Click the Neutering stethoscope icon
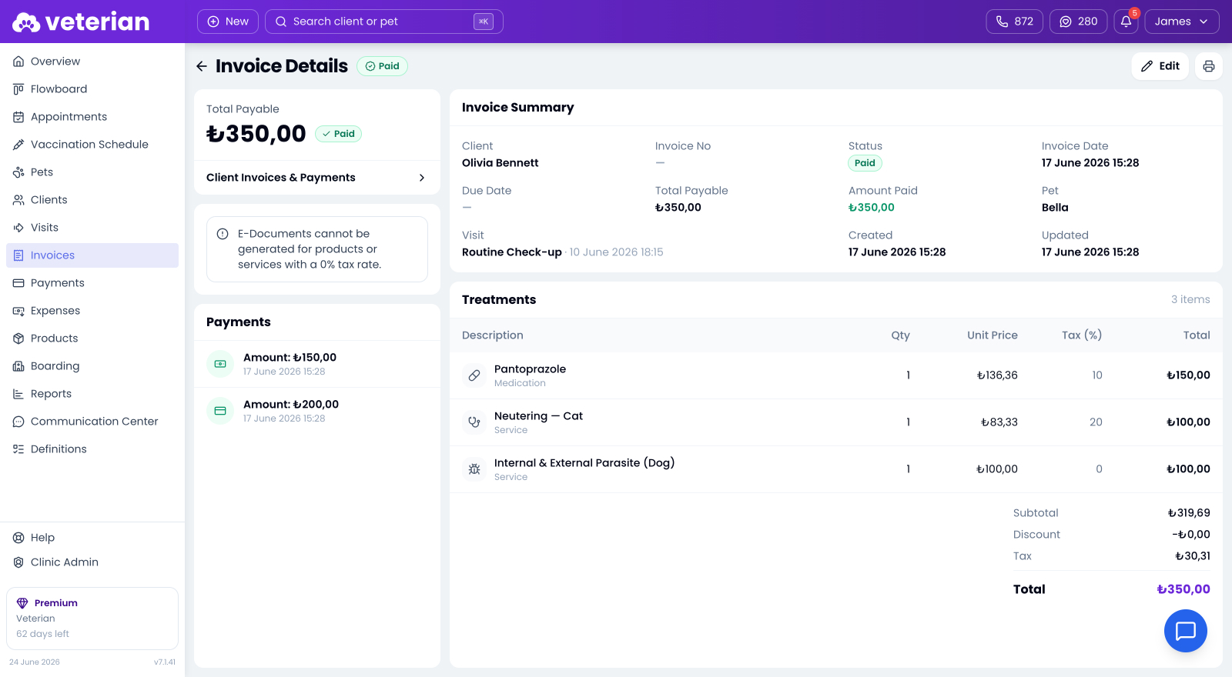 474,422
